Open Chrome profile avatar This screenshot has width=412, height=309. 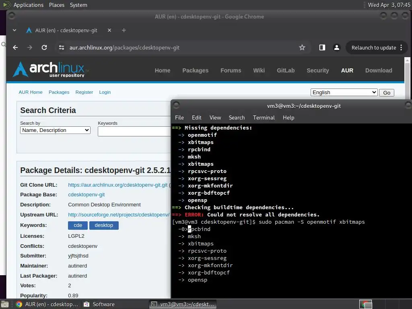[x=337, y=47]
